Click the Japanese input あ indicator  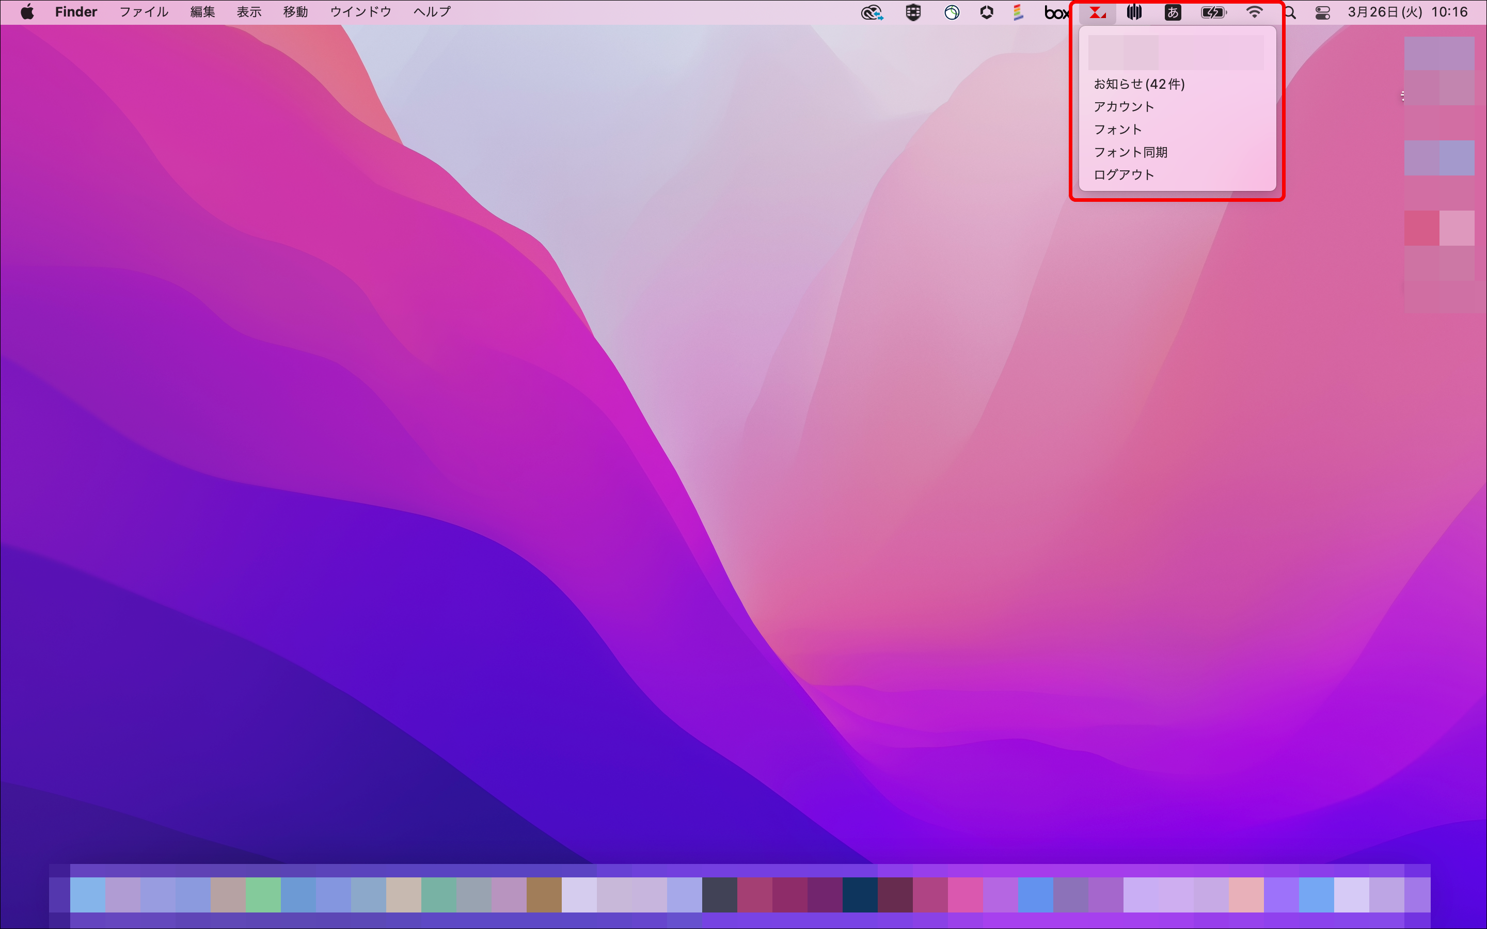pos(1173,12)
